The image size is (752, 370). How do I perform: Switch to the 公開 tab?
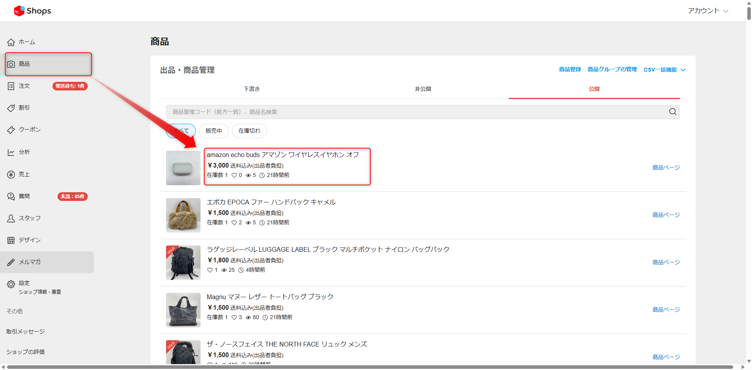(x=594, y=89)
